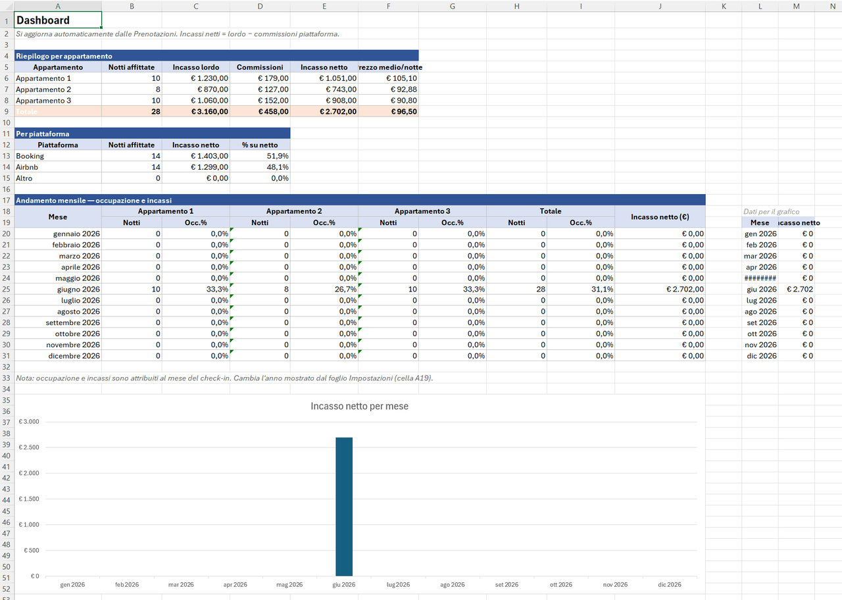Click the 31,1% total occupancy cell

pos(582,289)
